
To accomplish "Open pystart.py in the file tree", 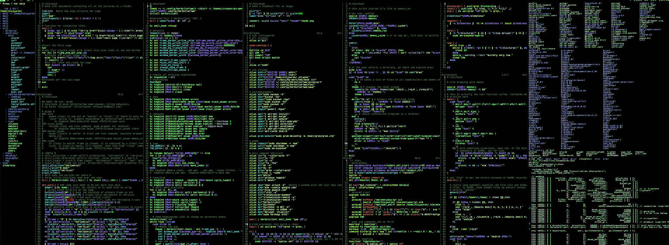I will pyautogui.click(x=15, y=133).
